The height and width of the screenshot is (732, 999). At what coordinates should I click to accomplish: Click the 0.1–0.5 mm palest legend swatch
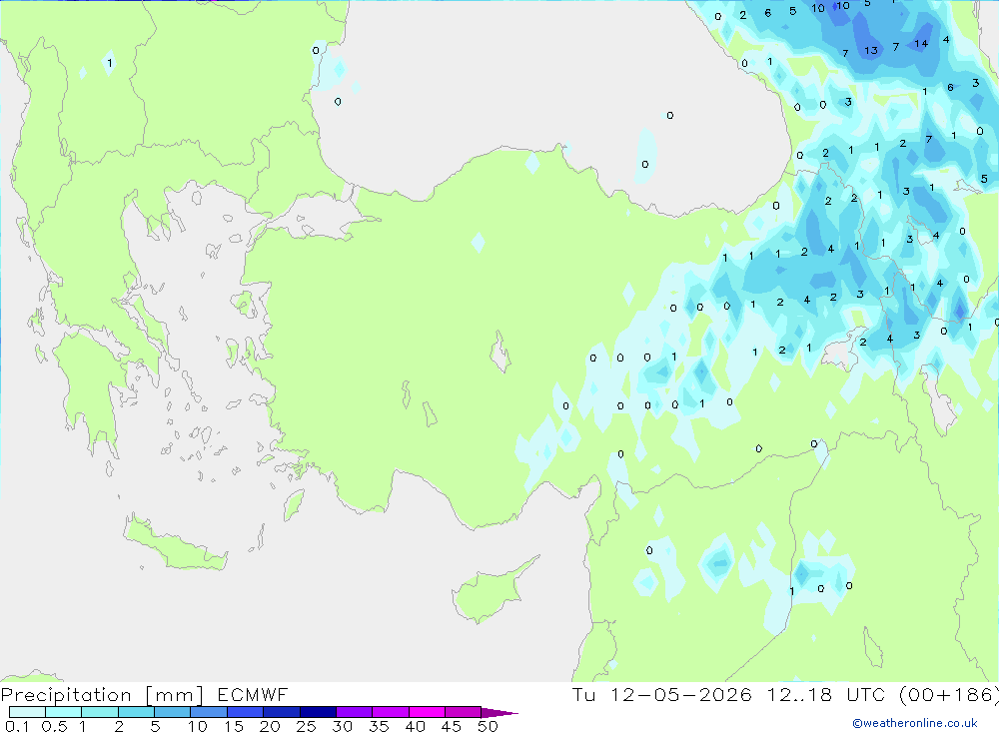pos(27,712)
